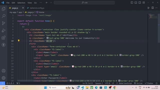Open Microsoft Edge from the taskbar
160x90 pixels.
96,87
